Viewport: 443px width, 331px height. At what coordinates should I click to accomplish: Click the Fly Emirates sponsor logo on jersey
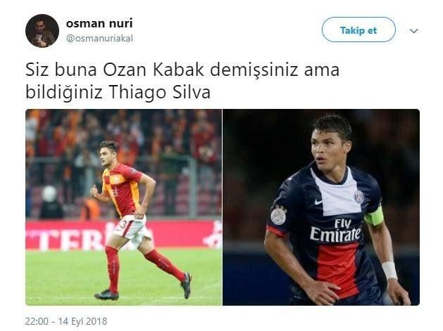pos(335,231)
